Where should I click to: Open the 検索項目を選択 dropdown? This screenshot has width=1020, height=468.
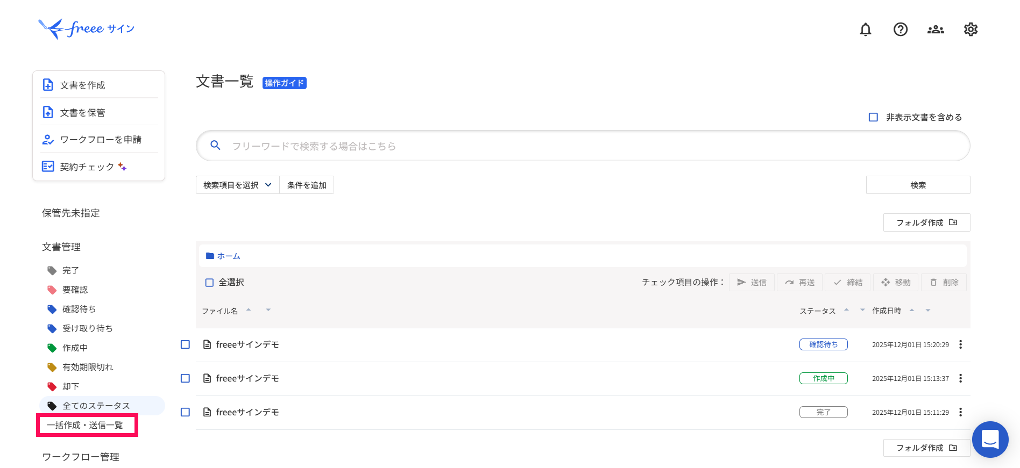(238, 185)
